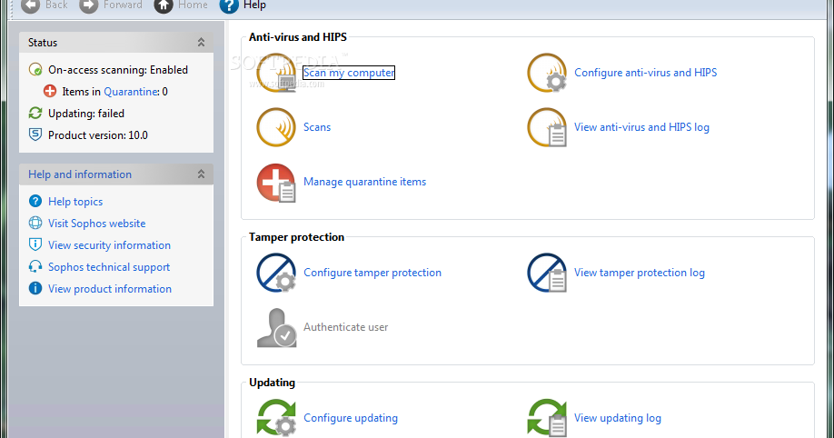The height and width of the screenshot is (438, 834).
Task: Go to Home via toolbar label
Action: pos(194,5)
